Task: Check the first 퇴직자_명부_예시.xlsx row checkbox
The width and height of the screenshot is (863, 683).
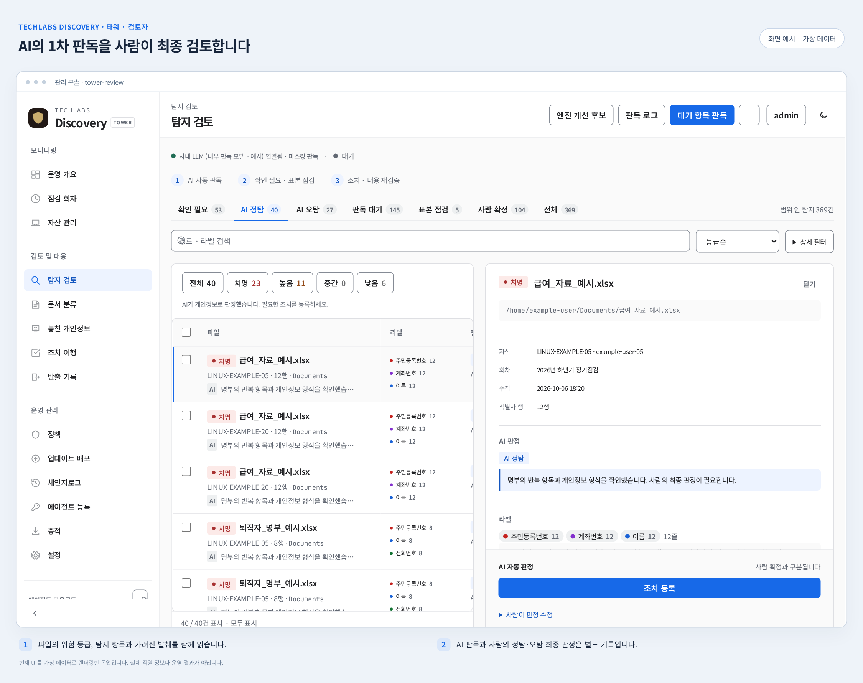Action: pos(186,527)
